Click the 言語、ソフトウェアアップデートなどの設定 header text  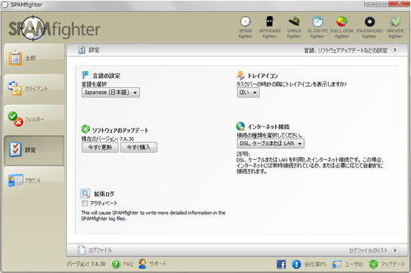346,50
